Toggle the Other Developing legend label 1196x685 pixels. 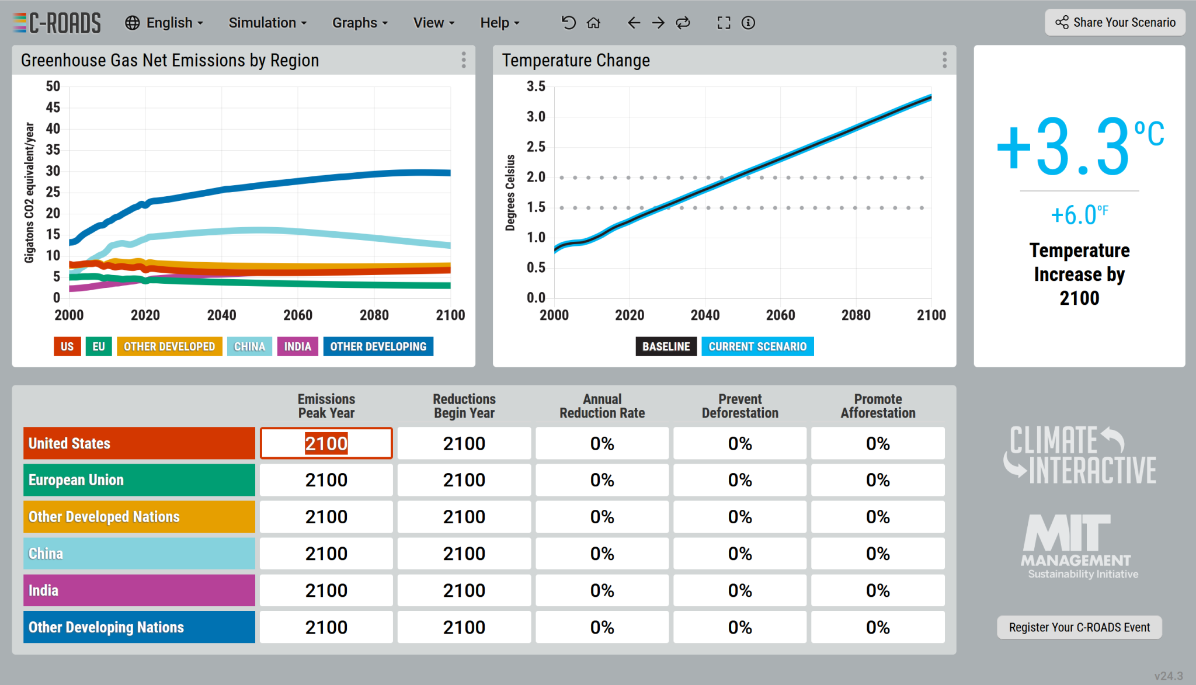click(x=378, y=346)
